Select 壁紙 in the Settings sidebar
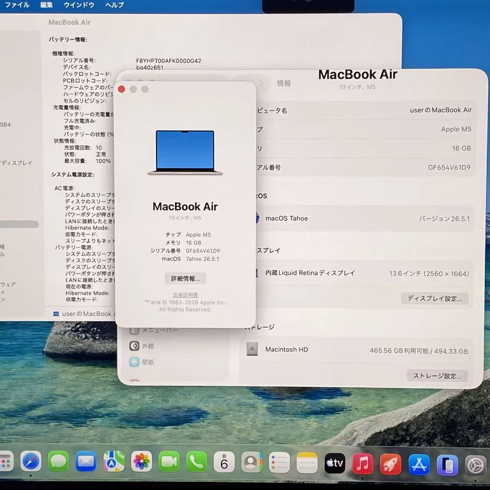 [x=147, y=362]
